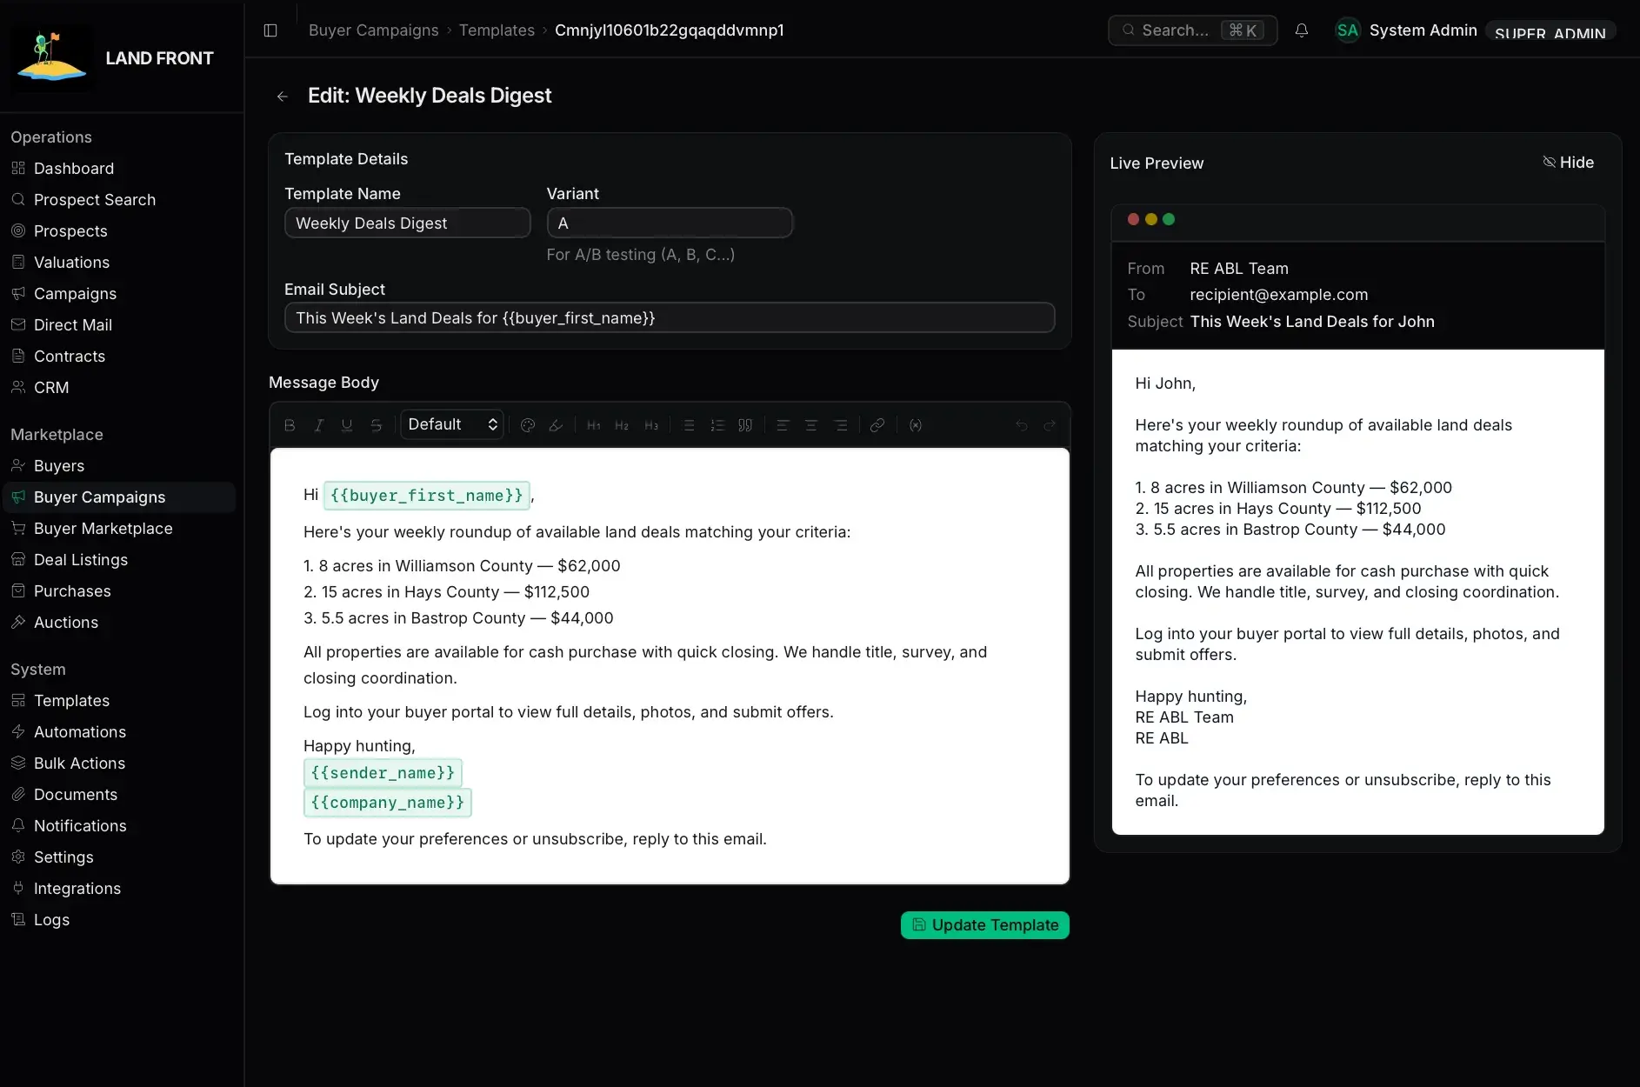Insert a hyperlink
1640x1087 pixels.
(877, 425)
